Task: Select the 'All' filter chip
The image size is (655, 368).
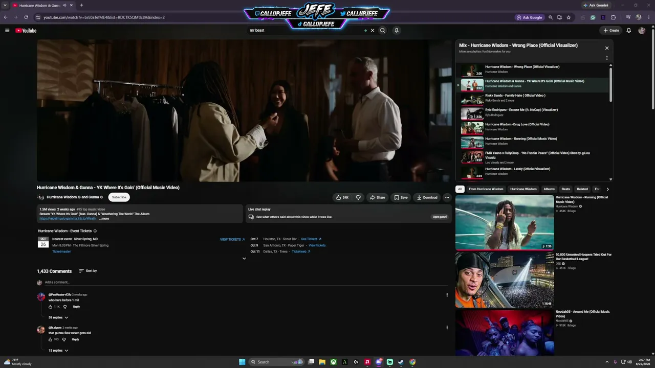Action: [x=460, y=189]
